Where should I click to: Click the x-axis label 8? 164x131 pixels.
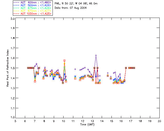[x=44, y=121]
